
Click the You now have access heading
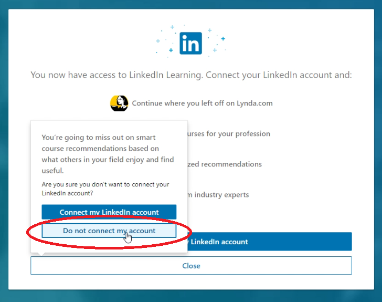(x=191, y=75)
